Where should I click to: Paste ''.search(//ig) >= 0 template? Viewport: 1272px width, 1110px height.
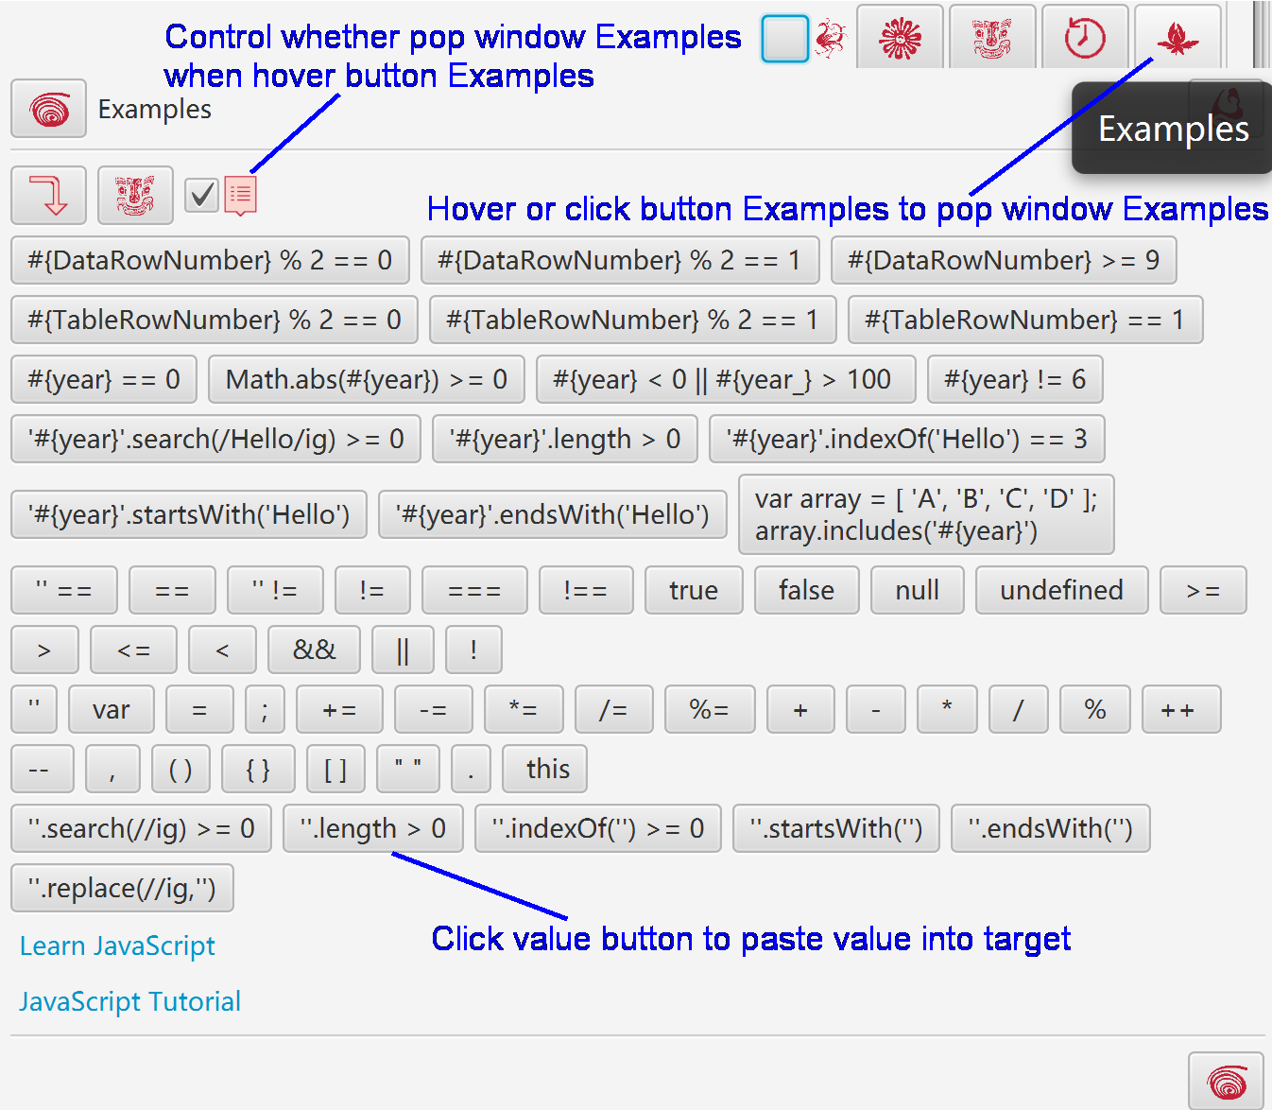(x=141, y=828)
